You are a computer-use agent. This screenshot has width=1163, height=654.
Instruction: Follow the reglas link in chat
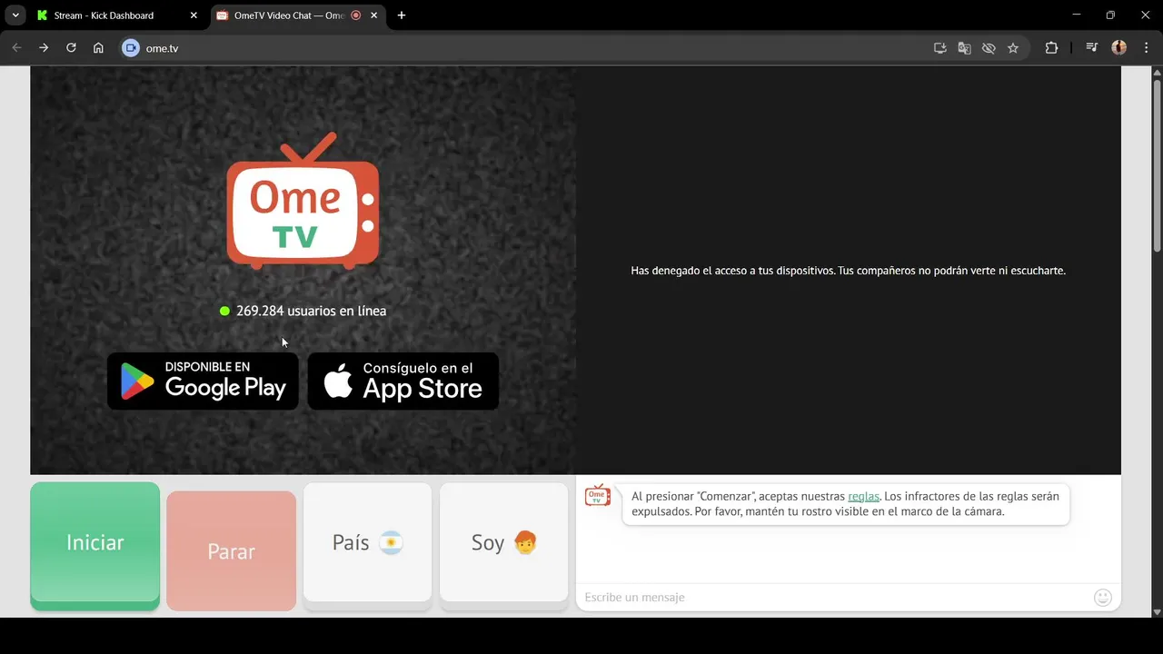[863, 496]
